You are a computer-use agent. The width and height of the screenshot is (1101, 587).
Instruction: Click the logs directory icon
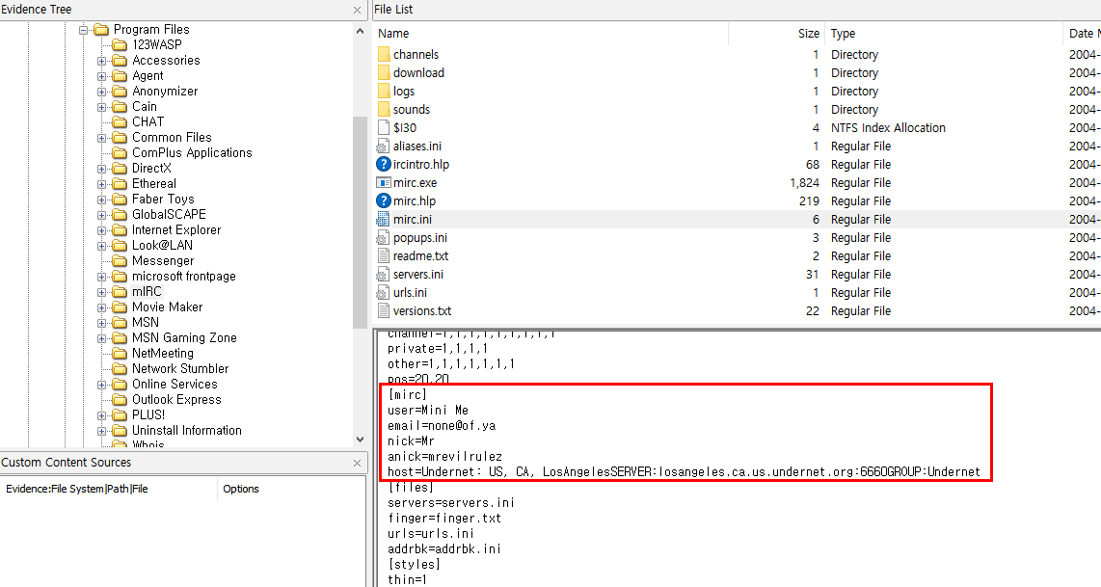pyautogui.click(x=384, y=91)
